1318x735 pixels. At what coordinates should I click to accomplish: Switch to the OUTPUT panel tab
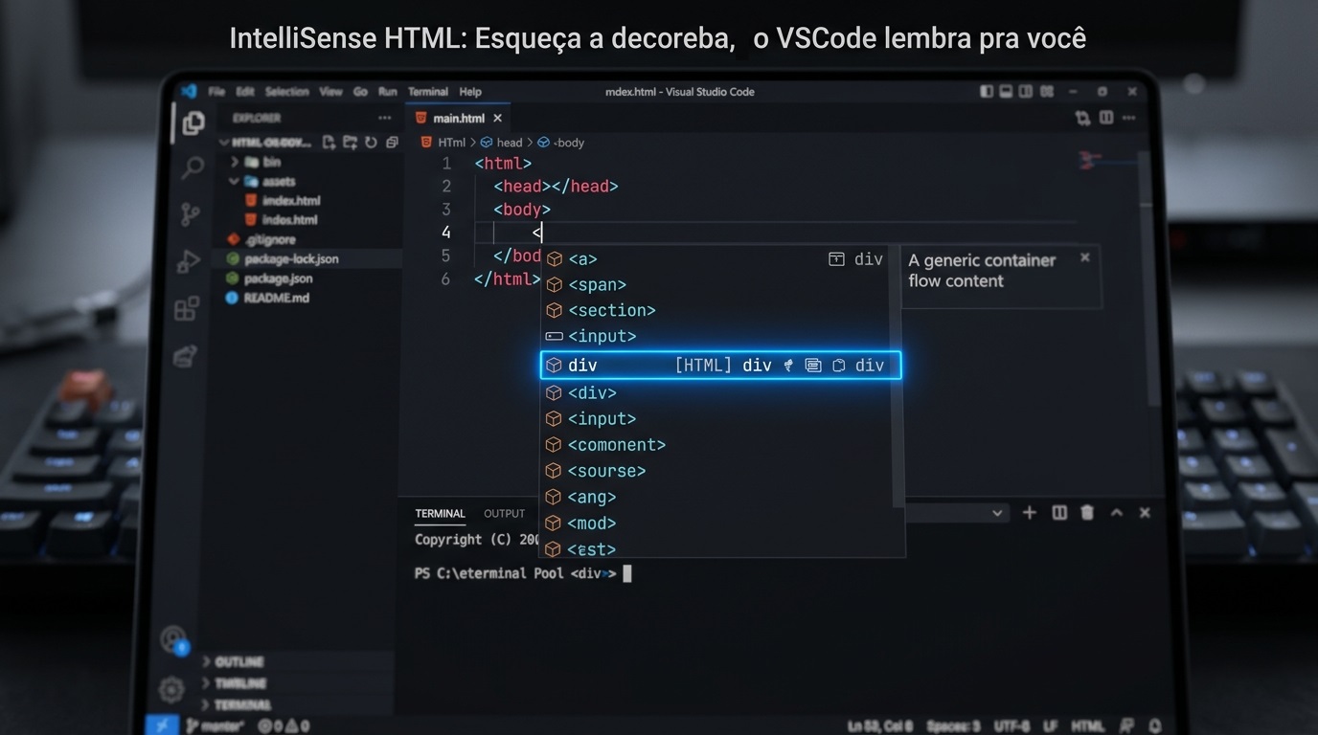pyautogui.click(x=505, y=514)
